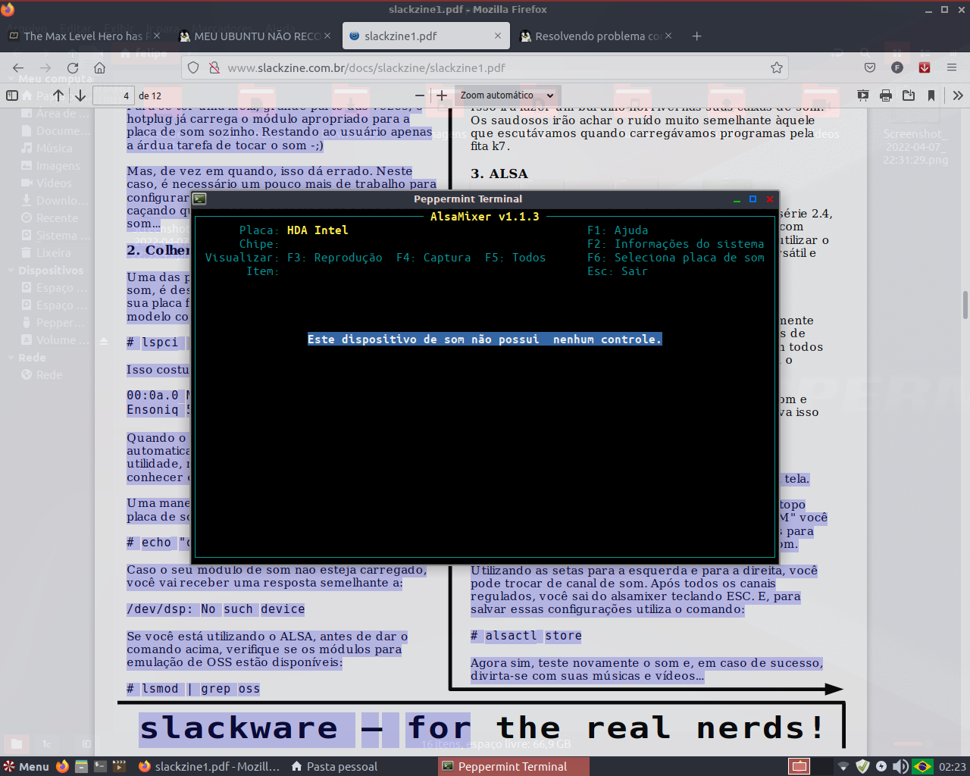Click the 'F5: Todos' view label
The image size is (970, 776).
515,258
